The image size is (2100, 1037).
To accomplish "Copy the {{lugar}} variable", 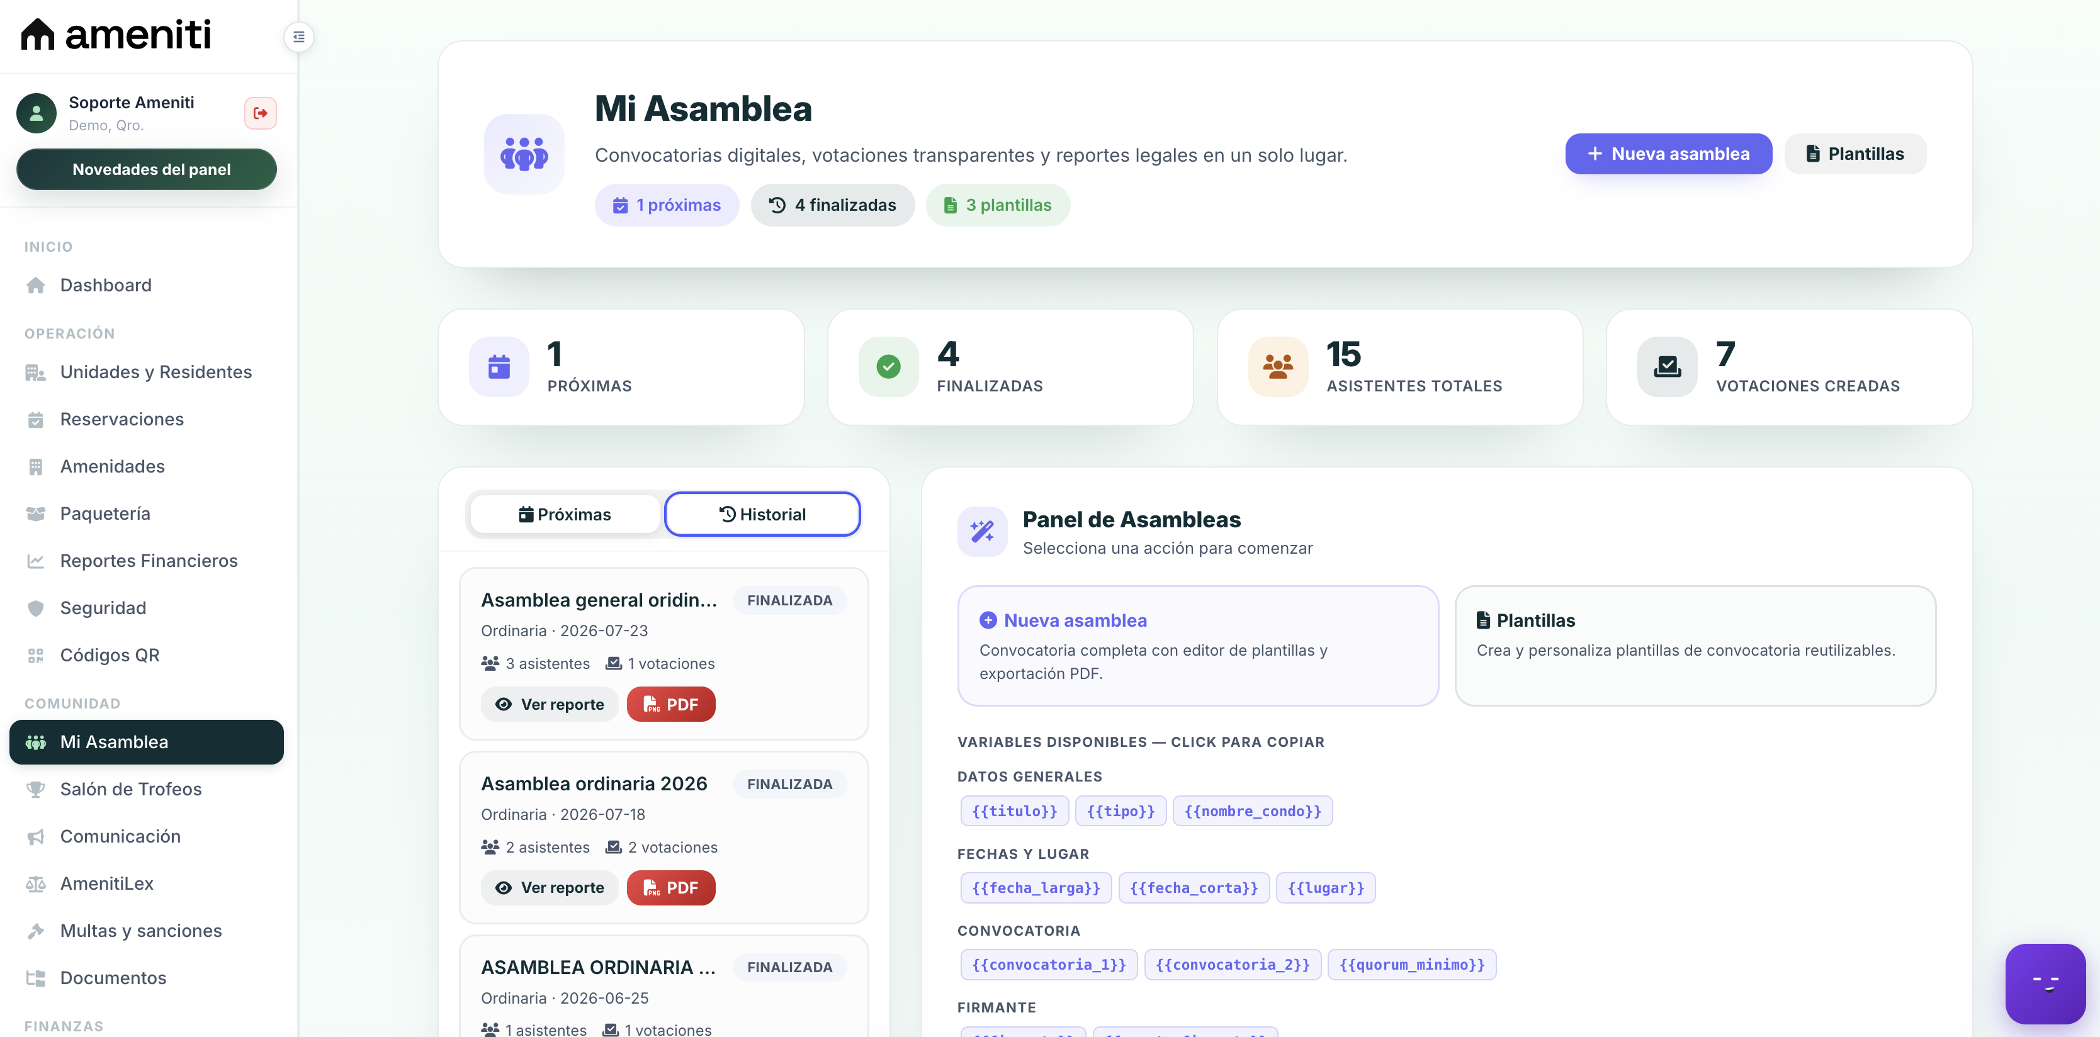I will (1326, 887).
